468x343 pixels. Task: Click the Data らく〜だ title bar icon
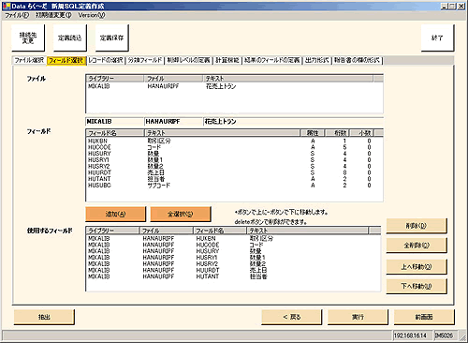click(x=7, y=6)
